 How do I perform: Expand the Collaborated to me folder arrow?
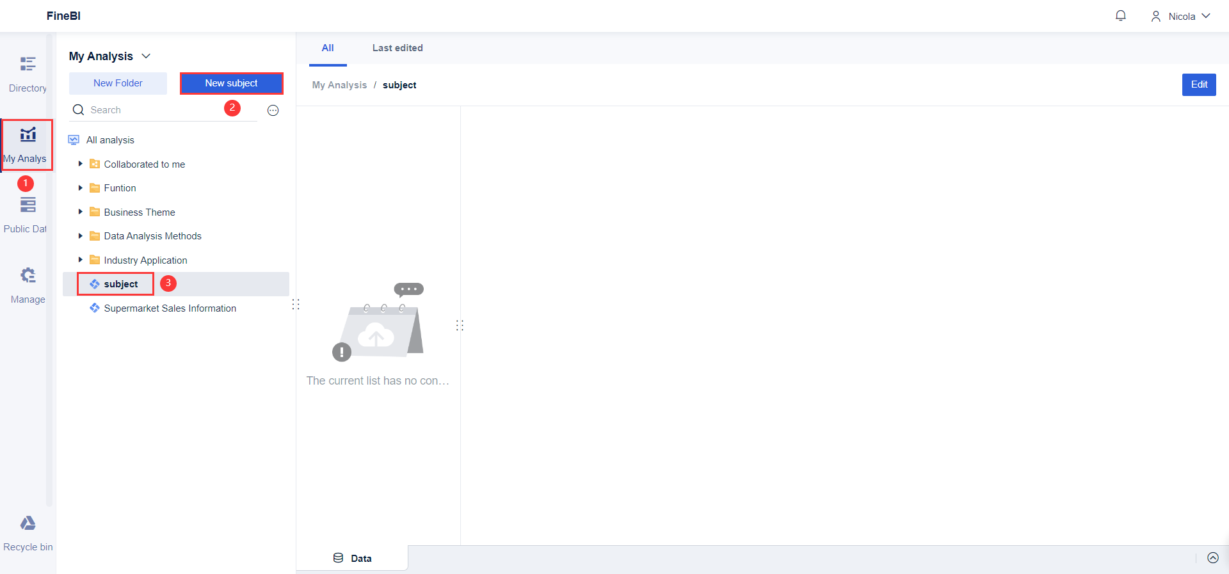80,164
